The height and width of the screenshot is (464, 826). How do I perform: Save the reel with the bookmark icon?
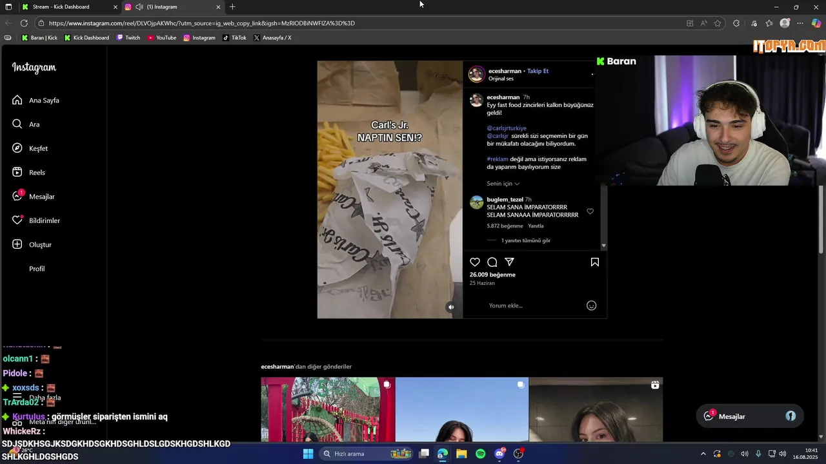[595, 262]
